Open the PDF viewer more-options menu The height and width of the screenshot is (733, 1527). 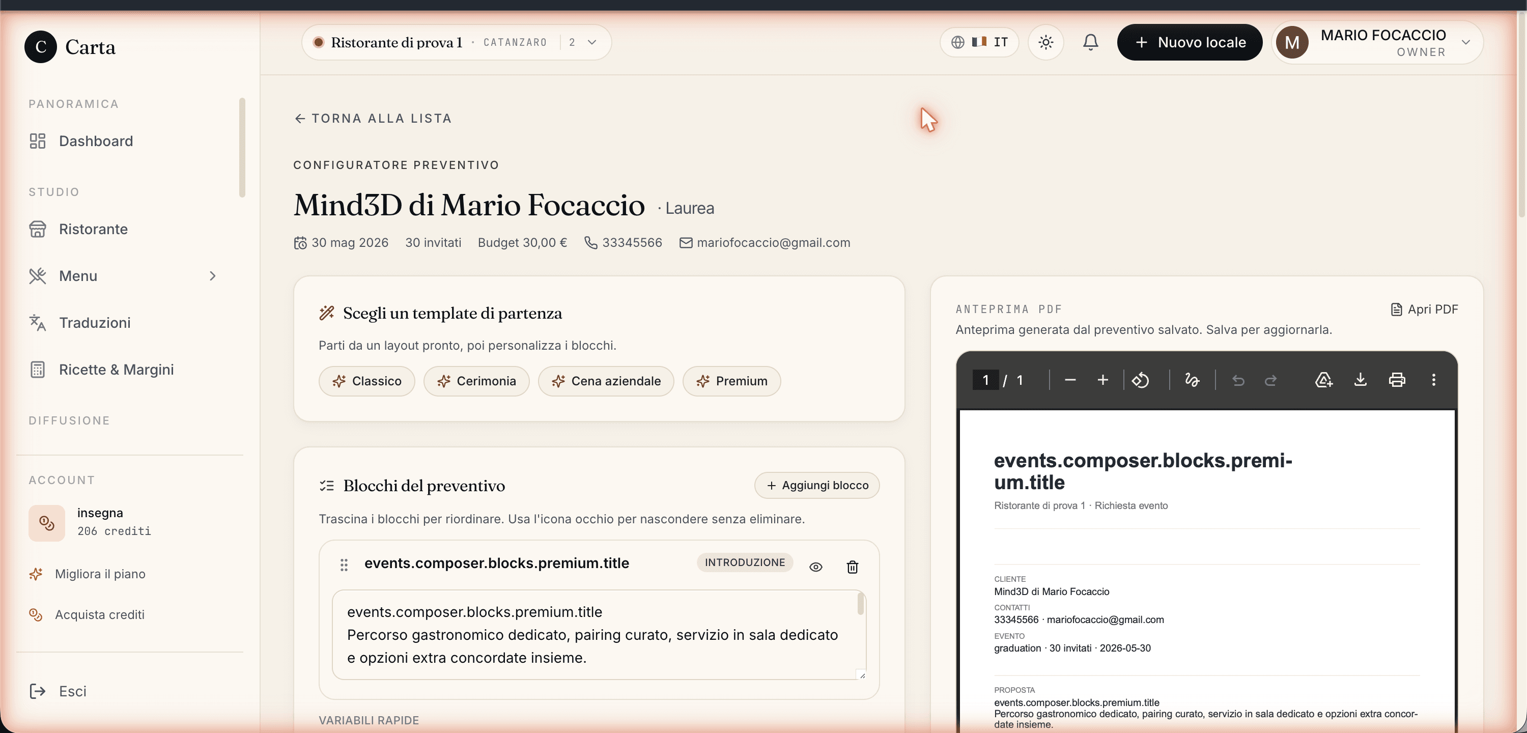tap(1434, 380)
